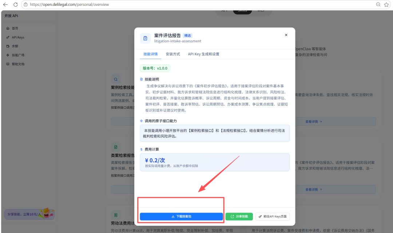Screen dimensions: 393x233
Task: Click the site info lock icon
Action: pyautogui.click(x=25, y=4)
